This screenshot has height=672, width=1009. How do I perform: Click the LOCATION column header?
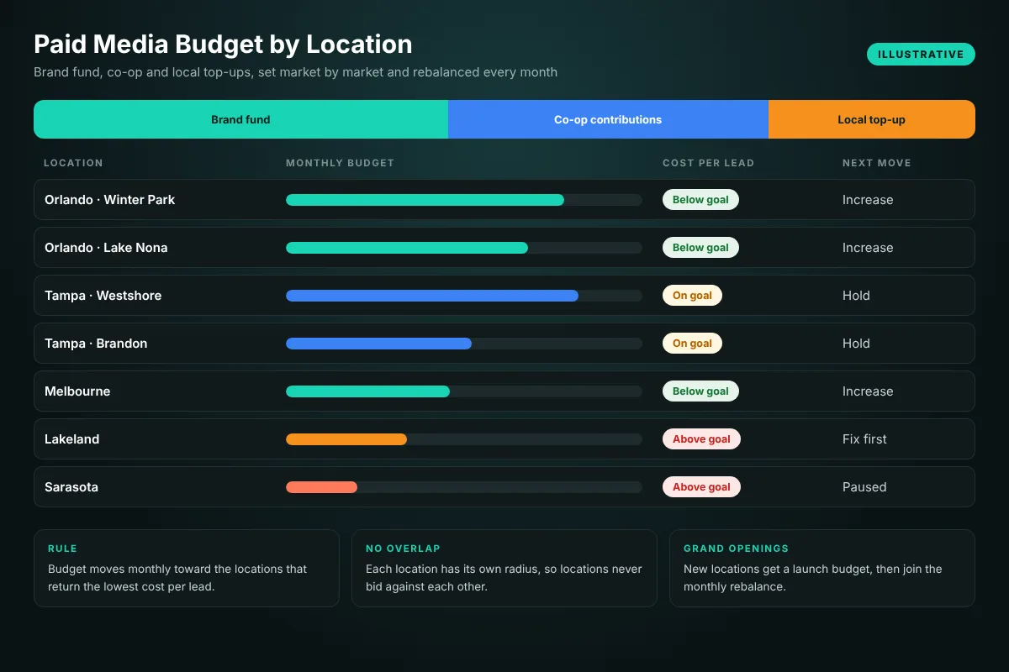click(x=73, y=163)
